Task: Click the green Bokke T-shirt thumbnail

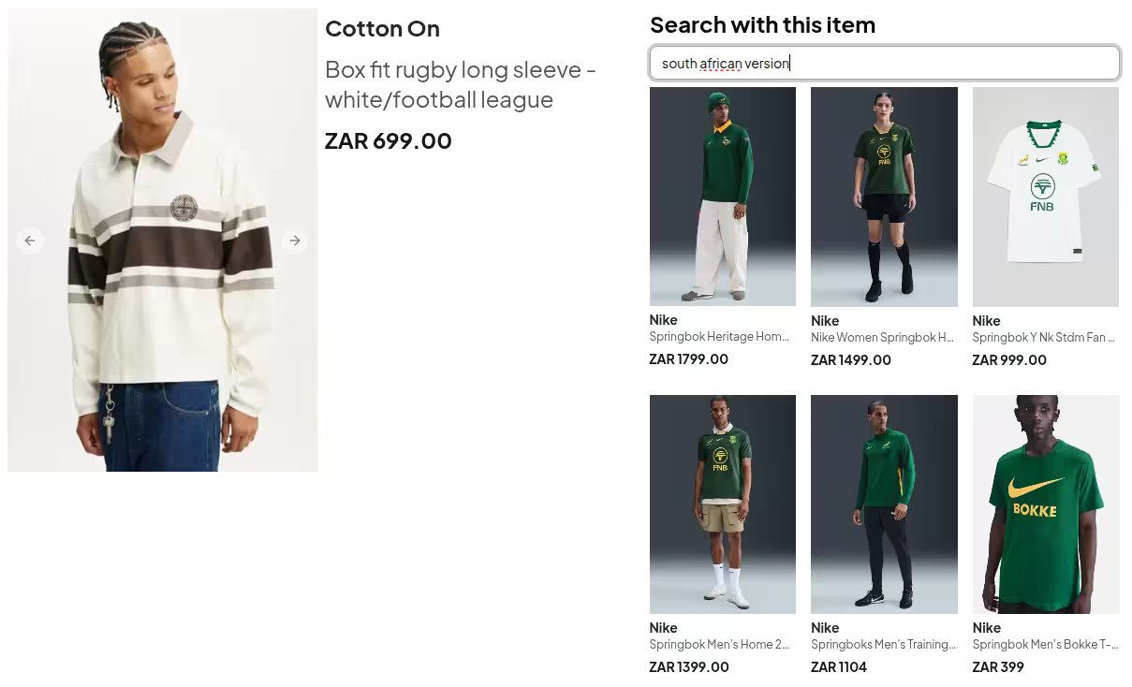Action: (x=1045, y=504)
